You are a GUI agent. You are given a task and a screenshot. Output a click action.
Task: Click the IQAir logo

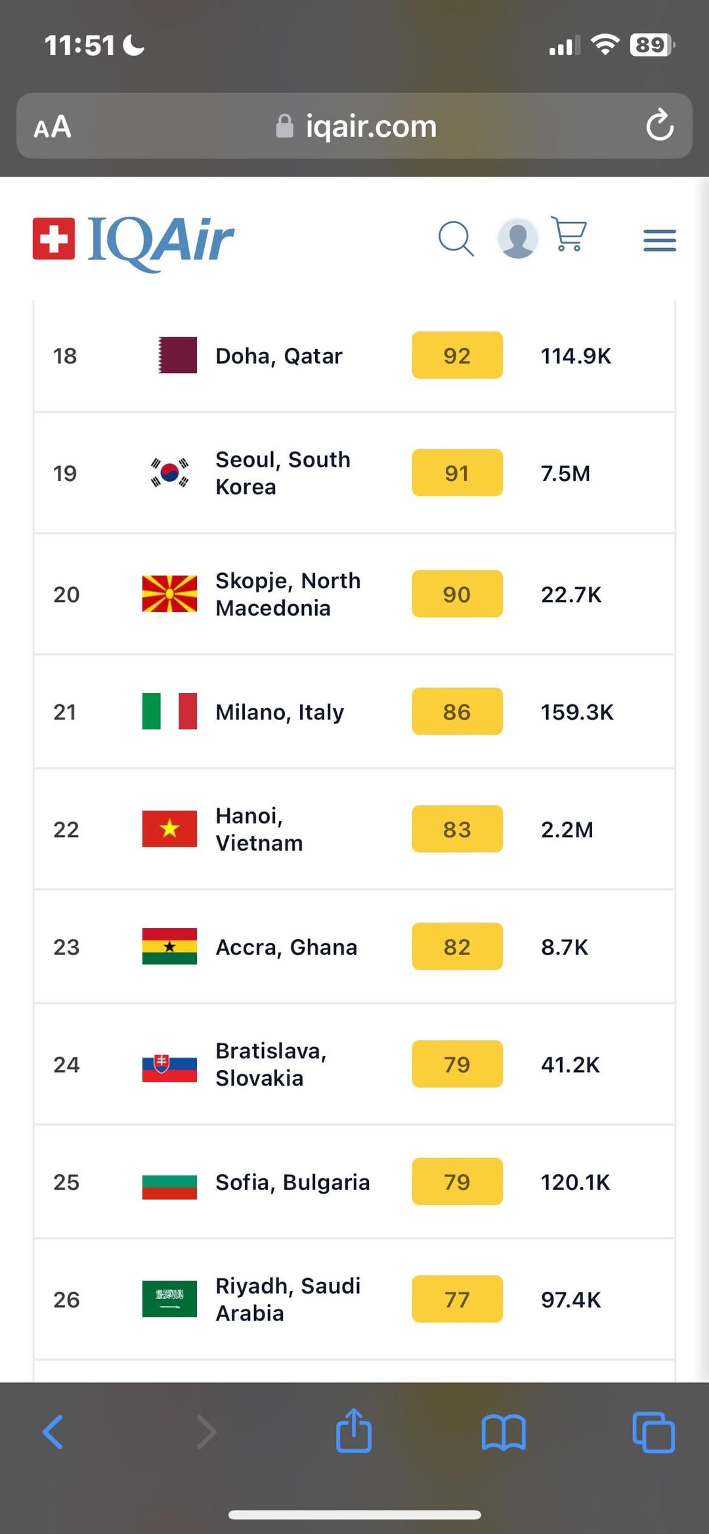[133, 241]
